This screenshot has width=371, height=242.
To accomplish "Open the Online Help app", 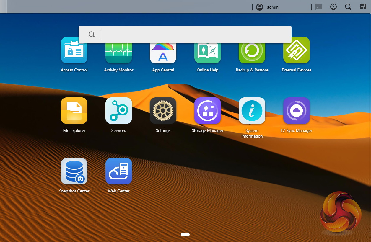I will coord(208,53).
